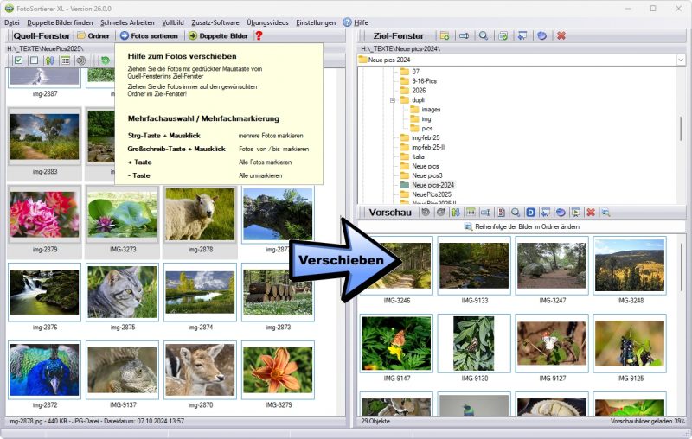The image size is (692, 439).
Task: Click magnifier icon in Vorschau toolbar
Action: tap(516, 213)
